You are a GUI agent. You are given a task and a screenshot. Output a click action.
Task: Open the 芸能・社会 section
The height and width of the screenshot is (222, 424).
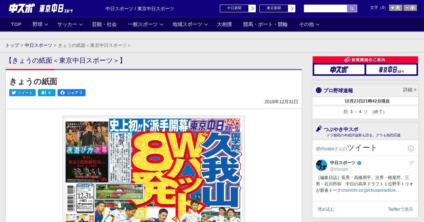[x=104, y=24]
